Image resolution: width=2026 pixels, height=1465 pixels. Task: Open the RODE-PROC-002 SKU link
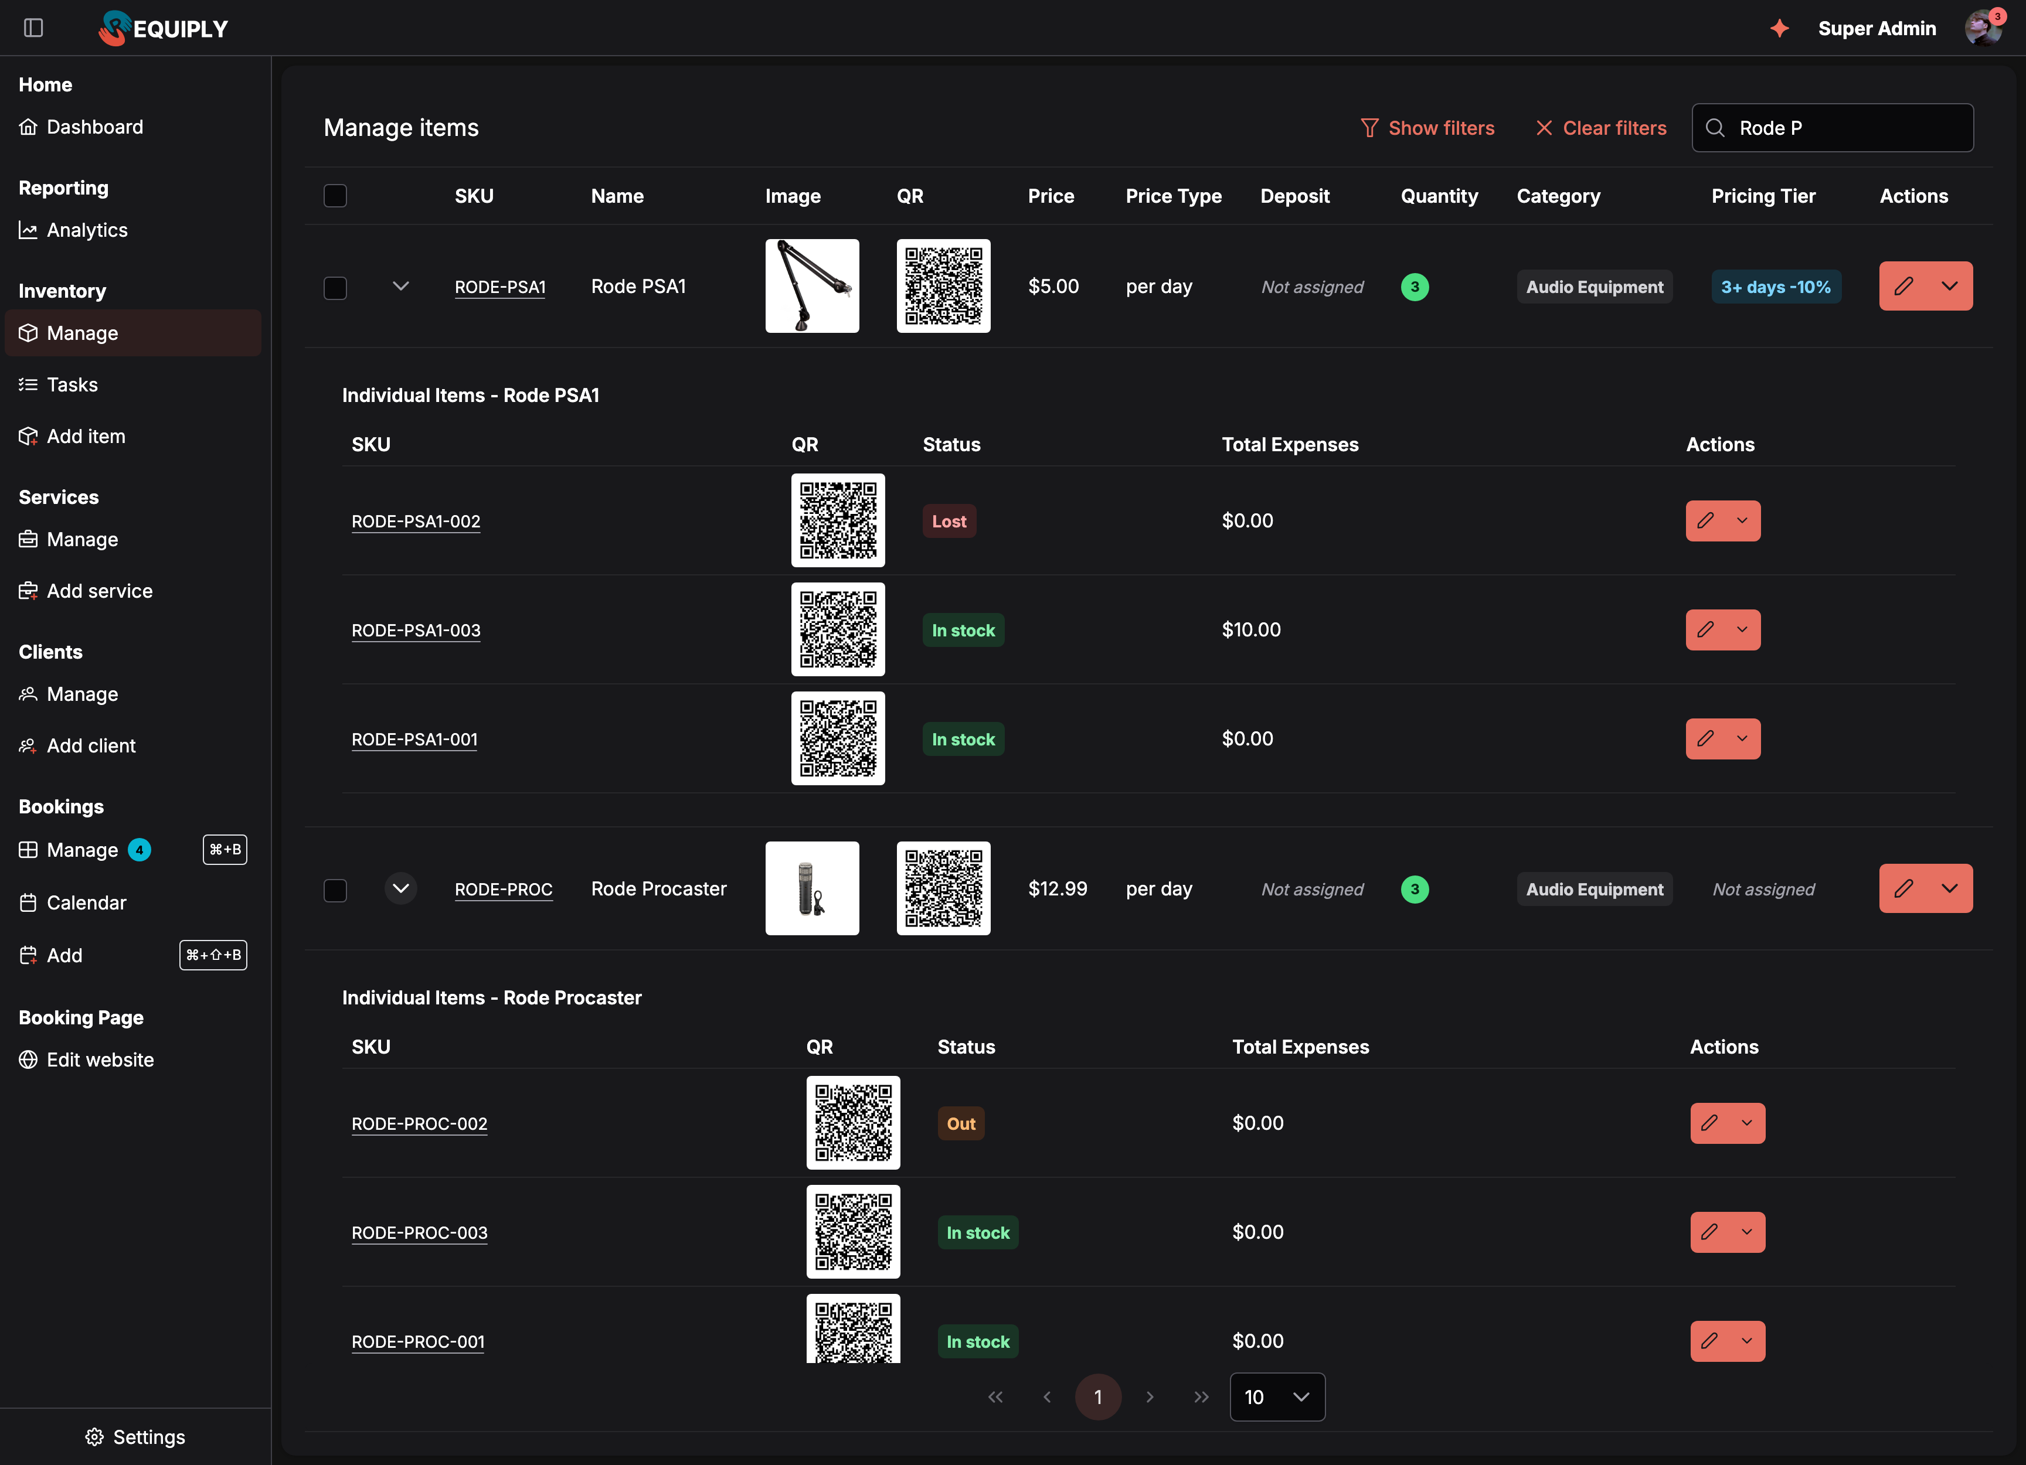pyautogui.click(x=420, y=1123)
